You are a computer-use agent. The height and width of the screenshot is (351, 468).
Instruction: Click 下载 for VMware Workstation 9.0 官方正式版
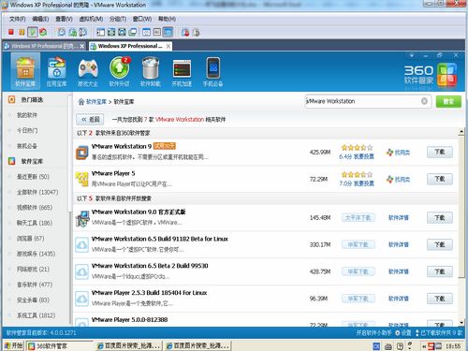pyautogui.click(x=440, y=218)
